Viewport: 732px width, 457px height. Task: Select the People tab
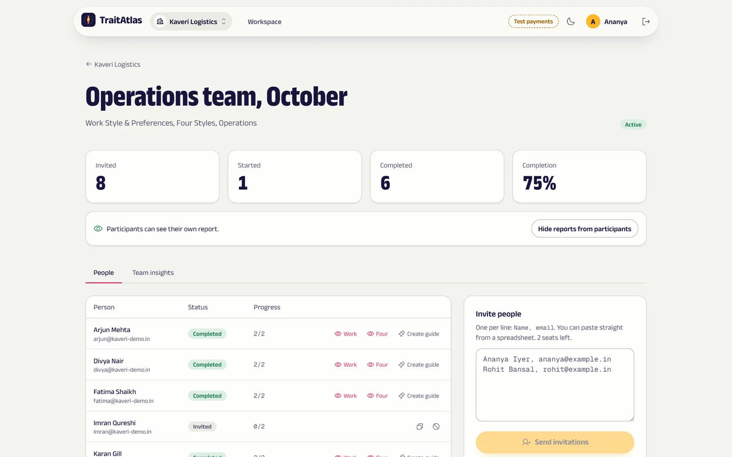click(104, 273)
